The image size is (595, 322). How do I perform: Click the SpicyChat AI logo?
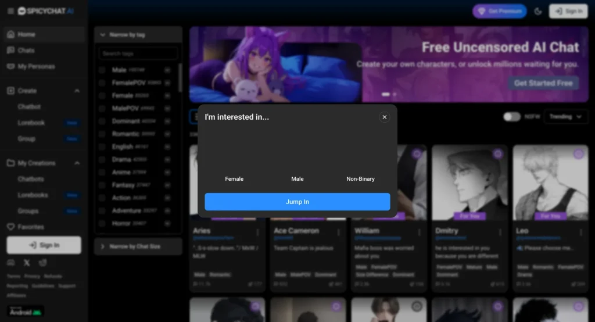coord(46,11)
